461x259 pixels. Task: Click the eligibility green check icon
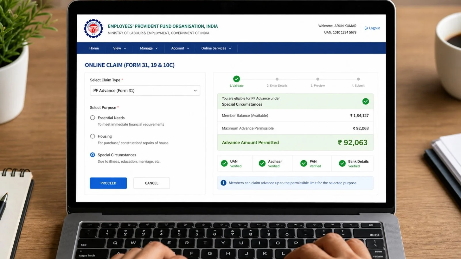pos(366,101)
